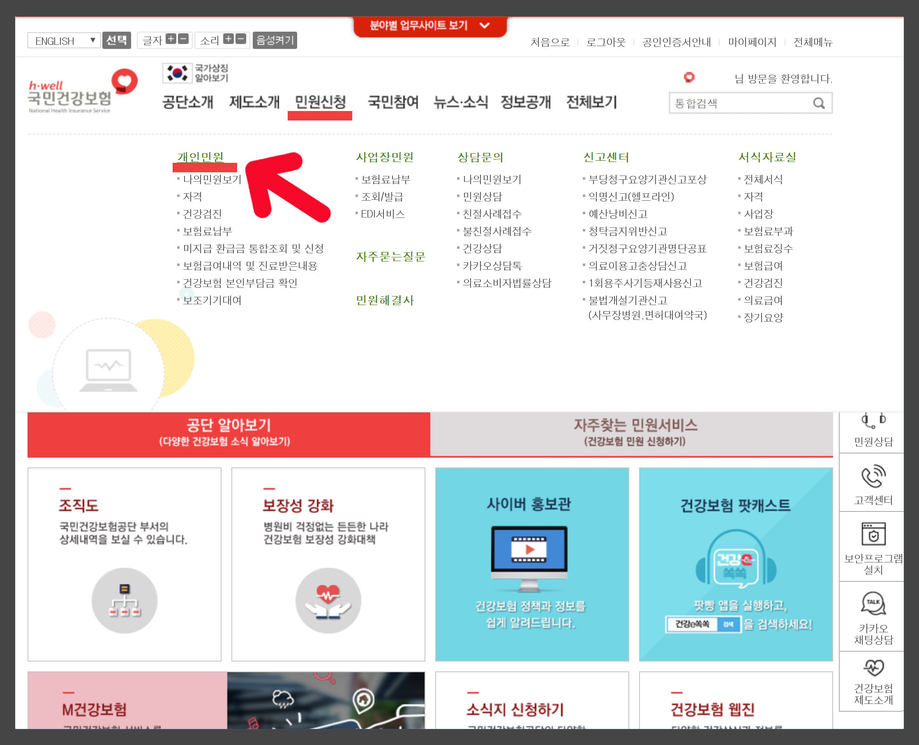Image resolution: width=919 pixels, height=745 pixels.
Task: Click the 로그아웃 link
Action: click(x=606, y=42)
